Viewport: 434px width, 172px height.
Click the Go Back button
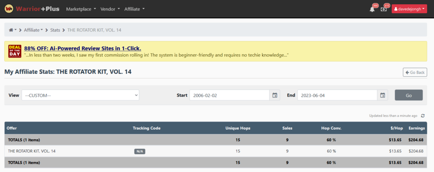415,72
